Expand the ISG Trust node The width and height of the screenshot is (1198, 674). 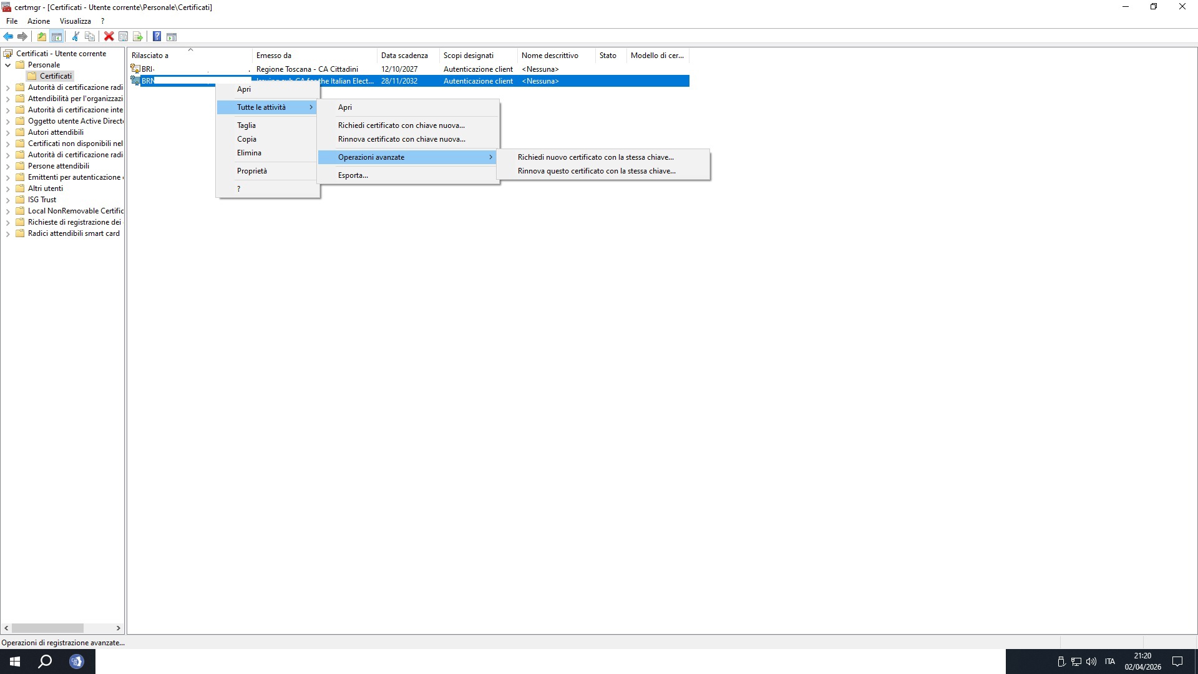click(7, 200)
